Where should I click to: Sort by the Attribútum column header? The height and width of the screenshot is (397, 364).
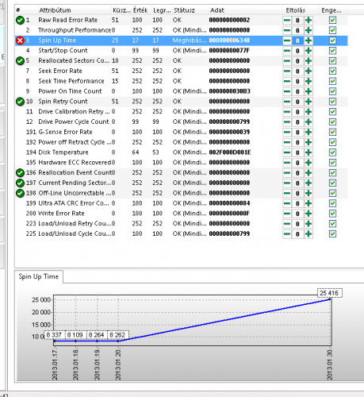pos(74,10)
